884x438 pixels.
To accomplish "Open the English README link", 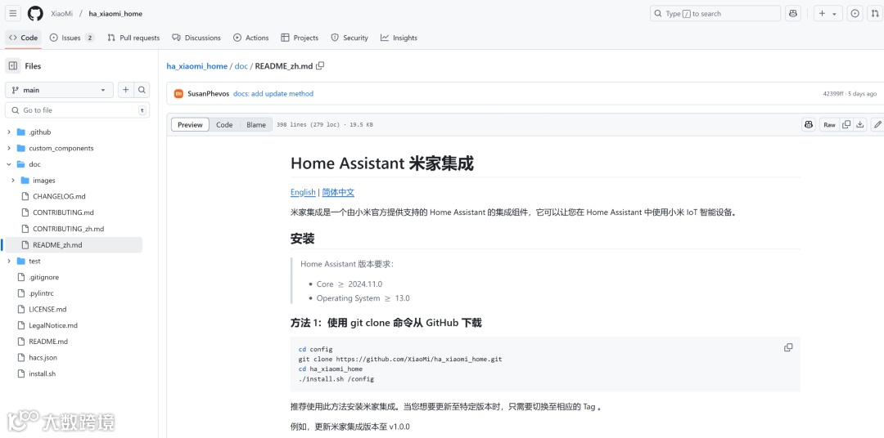I will (x=303, y=193).
